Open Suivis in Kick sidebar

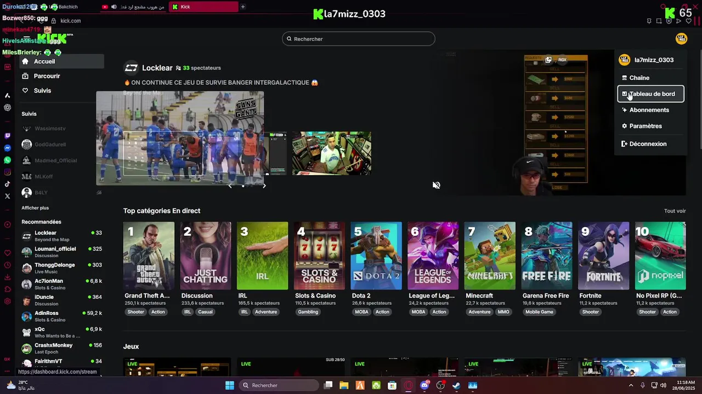61,91
